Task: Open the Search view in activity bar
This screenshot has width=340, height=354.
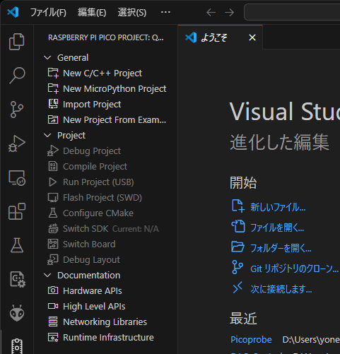Action: [x=17, y=76]
